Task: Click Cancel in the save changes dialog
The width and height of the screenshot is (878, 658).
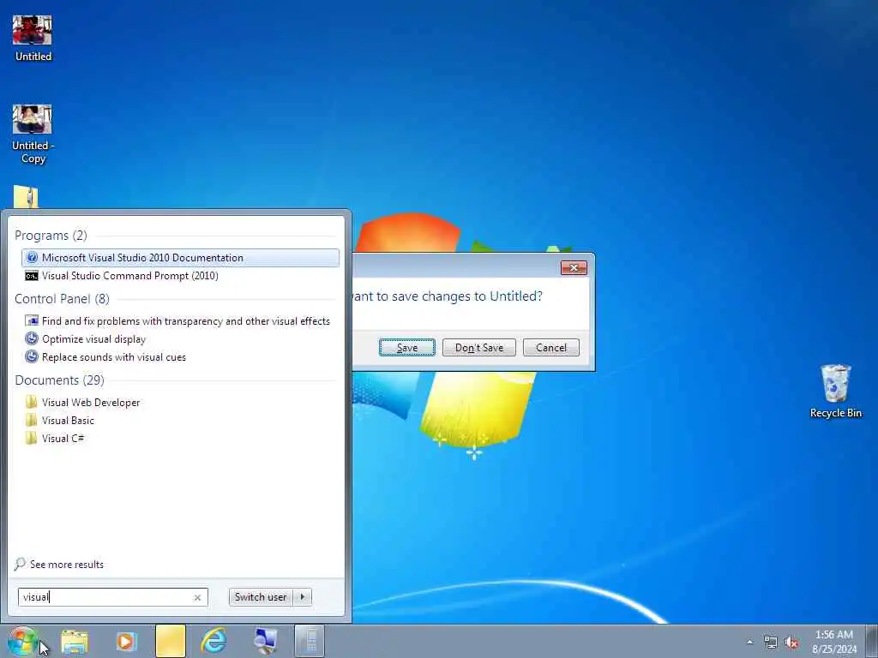Action: [x=551, y=348]
